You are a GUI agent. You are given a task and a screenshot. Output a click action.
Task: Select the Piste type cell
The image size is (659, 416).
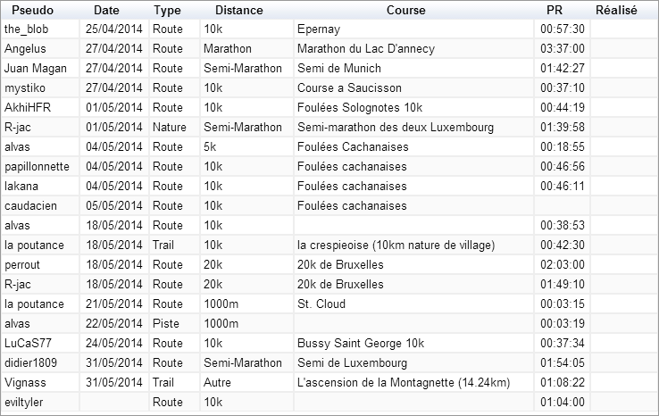point(174,323)
